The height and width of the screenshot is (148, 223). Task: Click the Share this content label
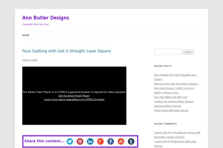coord(44,141)
